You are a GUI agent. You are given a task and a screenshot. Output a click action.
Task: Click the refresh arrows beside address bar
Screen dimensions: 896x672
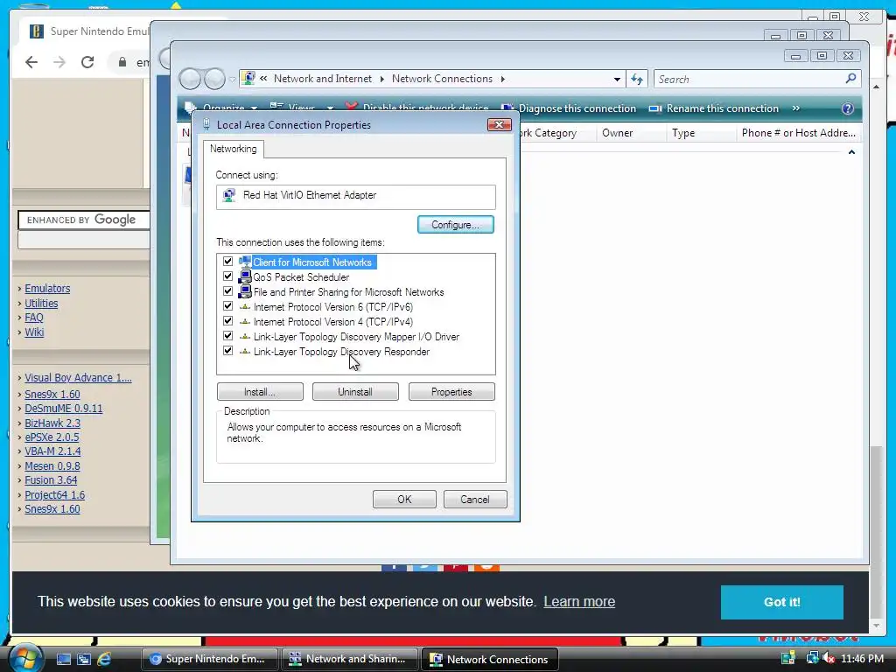point(637,79)
